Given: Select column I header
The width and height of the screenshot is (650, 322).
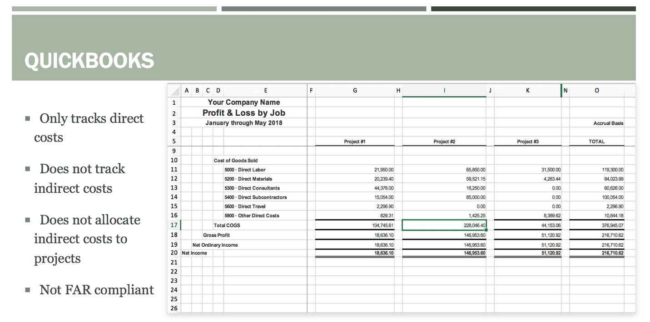Looking at the screenshot, I should [444, 90].
